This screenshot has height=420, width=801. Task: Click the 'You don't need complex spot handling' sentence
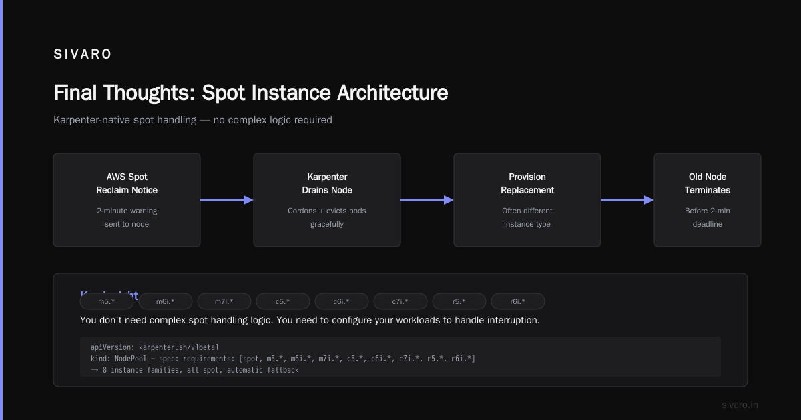point(310,320)
